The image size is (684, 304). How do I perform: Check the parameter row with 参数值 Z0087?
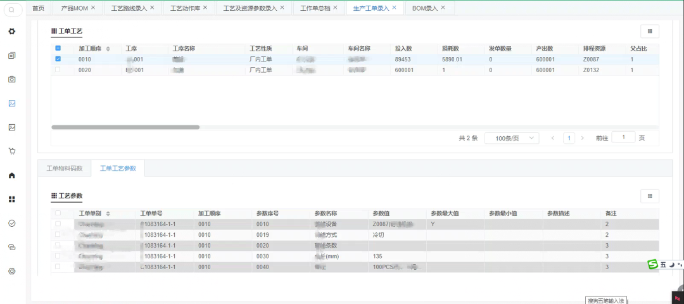point(58,224)
